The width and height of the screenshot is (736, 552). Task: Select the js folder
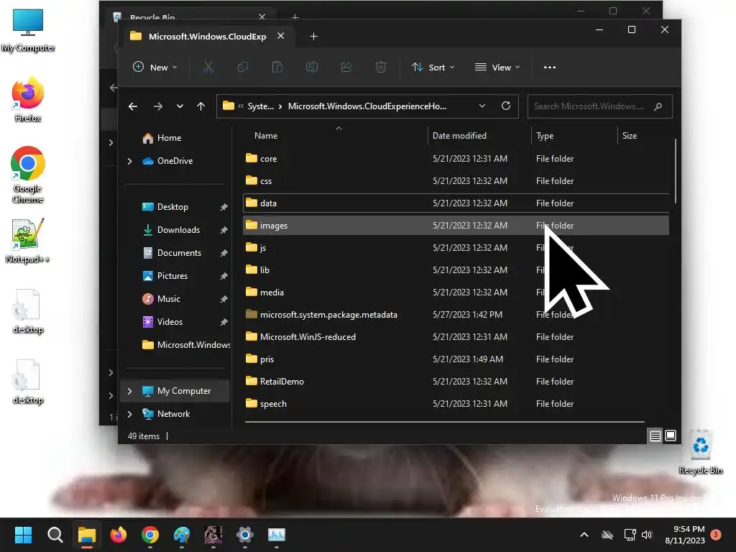pyautogui.click(x=456, y=248)
